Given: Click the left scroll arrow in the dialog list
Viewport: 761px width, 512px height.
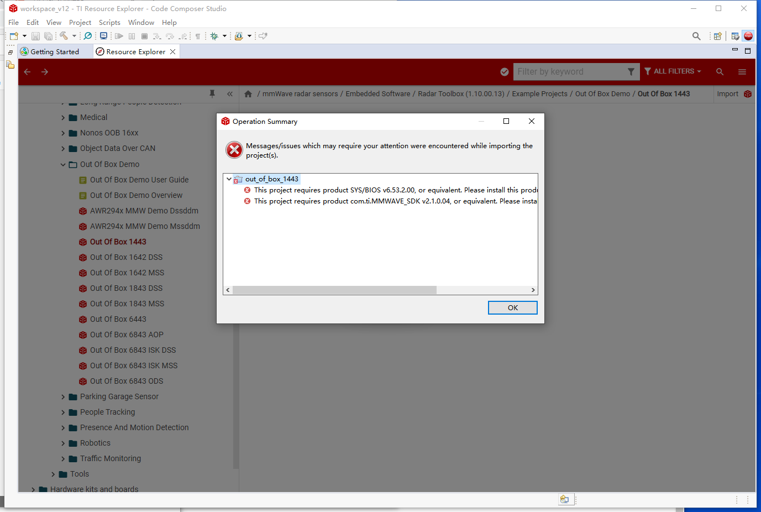Looking at the screenshot, I should 228,290.
